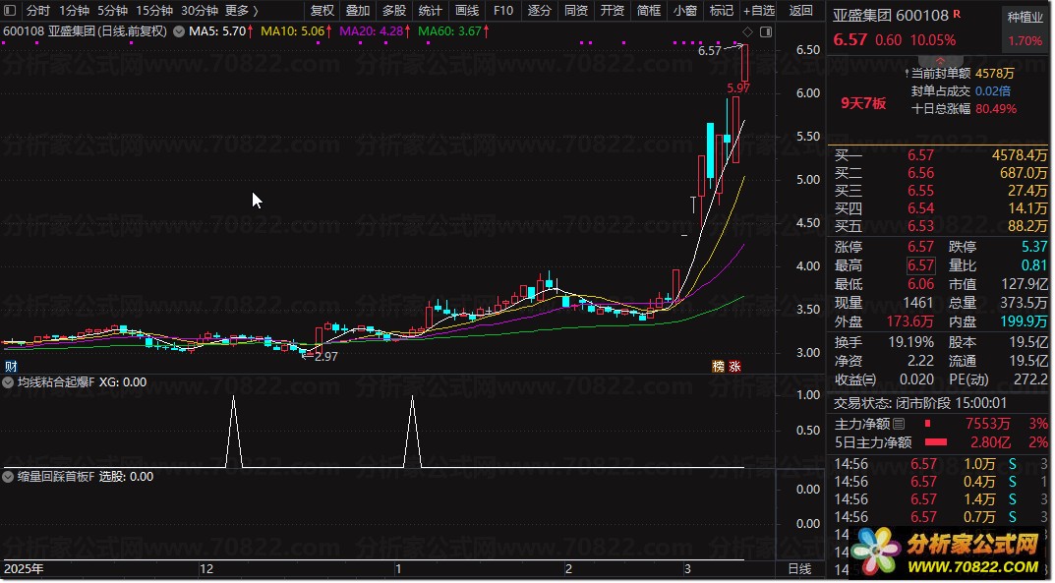Click the panel layout icon at top-left
The height and width of the screenshot is (583, 1055).
[10, 10]
